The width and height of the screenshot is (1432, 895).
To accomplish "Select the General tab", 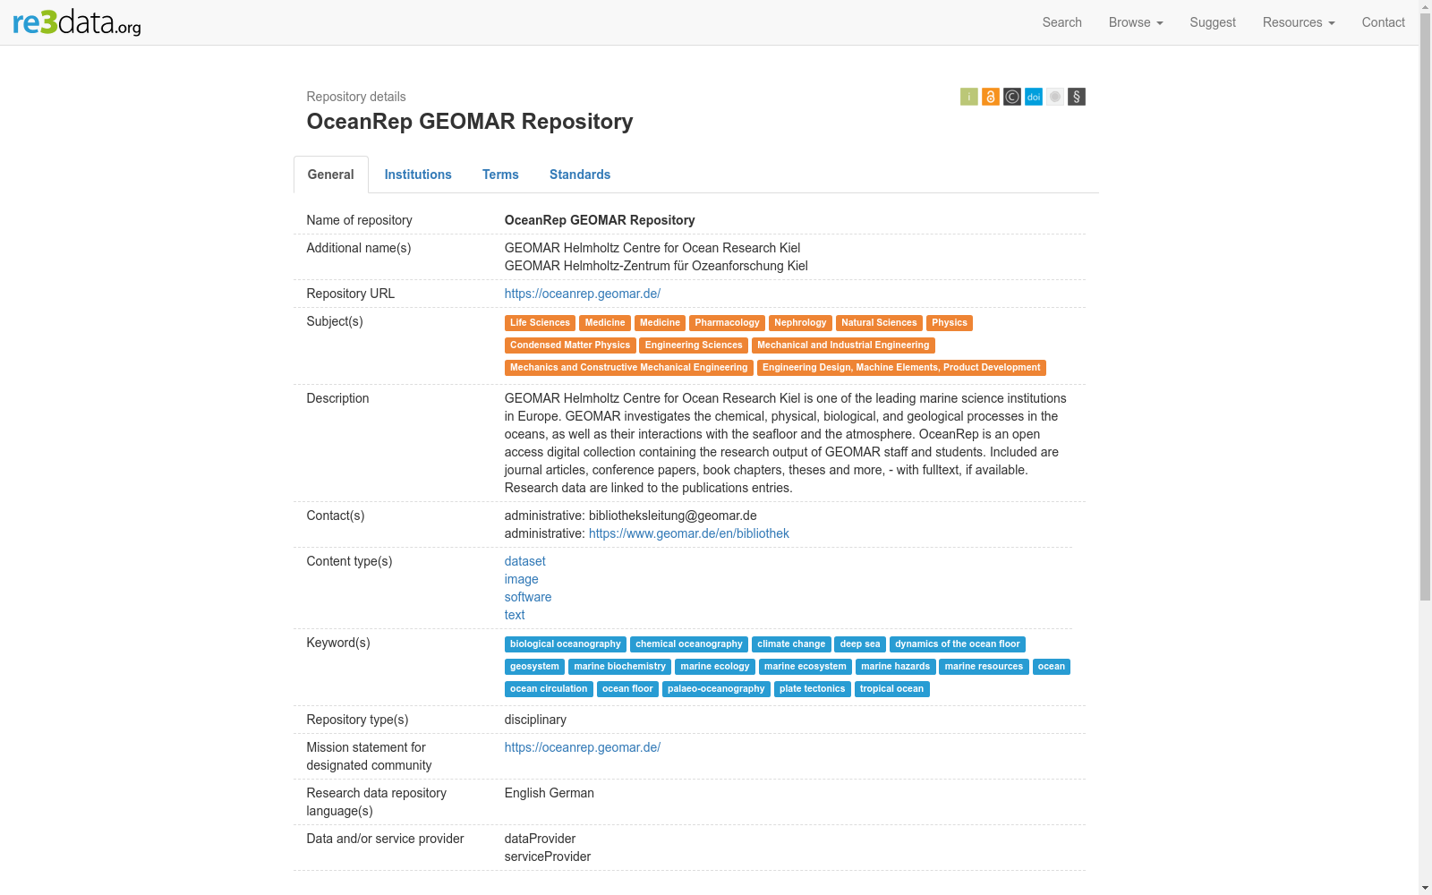I will click(331, 175).
